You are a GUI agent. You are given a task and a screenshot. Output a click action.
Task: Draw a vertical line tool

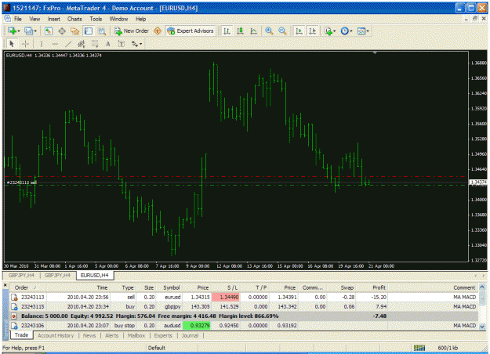[x=42, y=44]
